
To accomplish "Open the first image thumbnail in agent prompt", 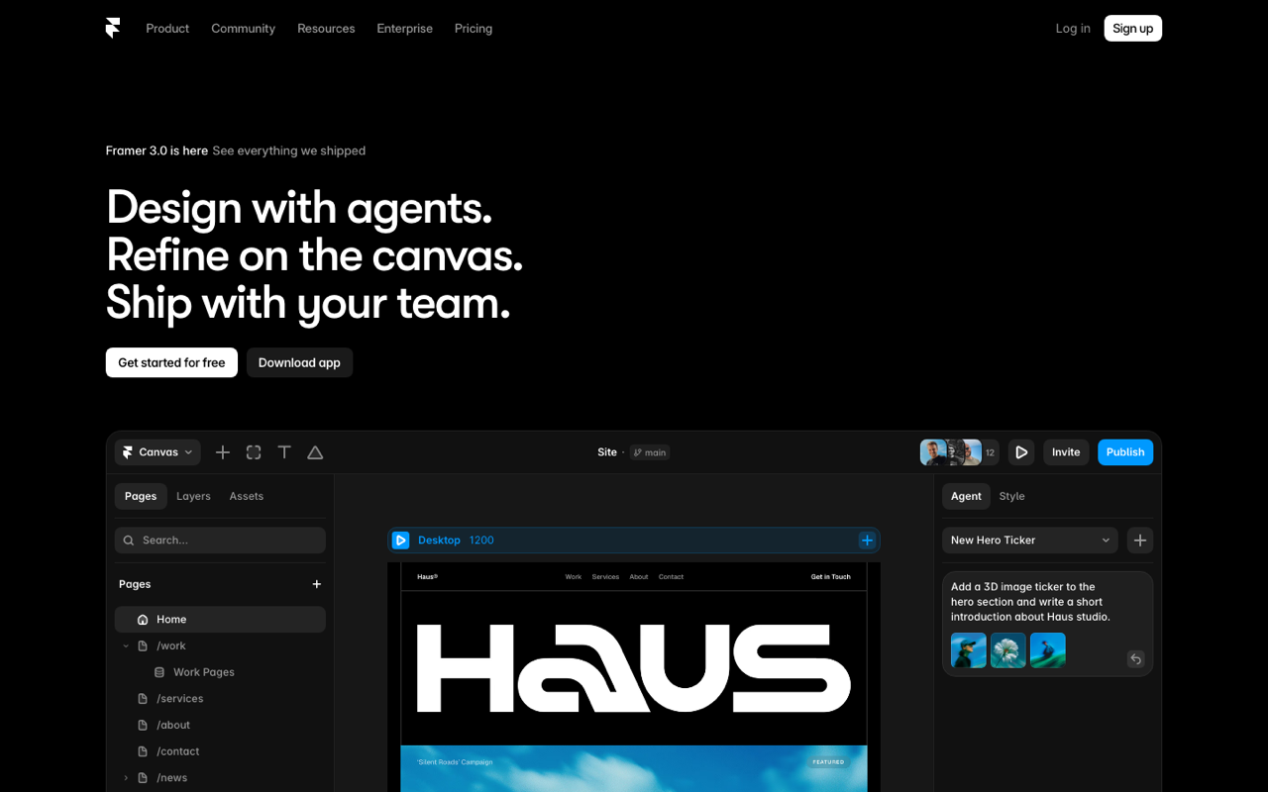I will (x=969, y=650).
